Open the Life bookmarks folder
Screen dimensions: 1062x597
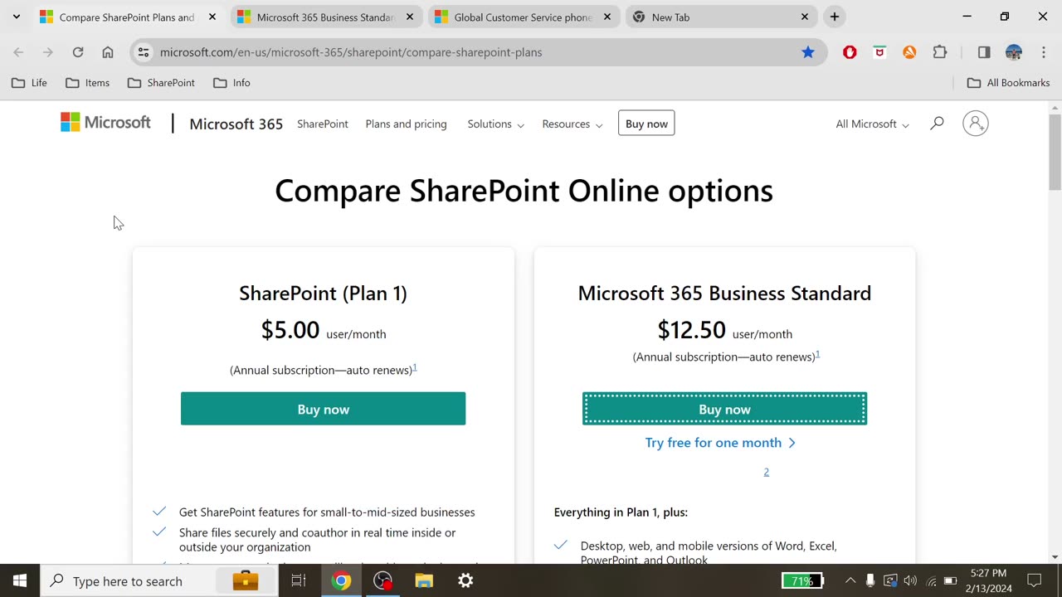29,83
